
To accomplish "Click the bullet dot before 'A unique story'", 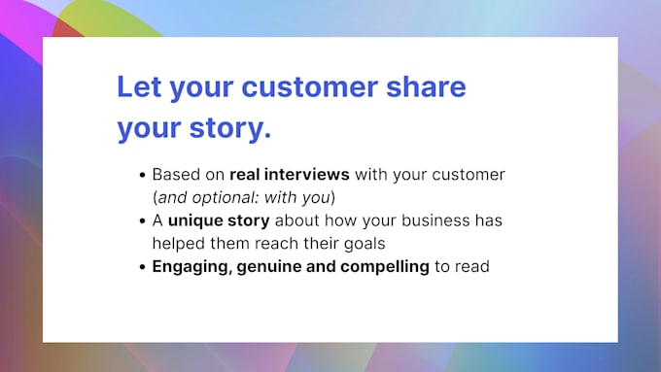I will (x=143, y=221).
